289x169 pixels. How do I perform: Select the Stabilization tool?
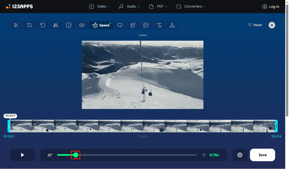(x=133, y=25)
